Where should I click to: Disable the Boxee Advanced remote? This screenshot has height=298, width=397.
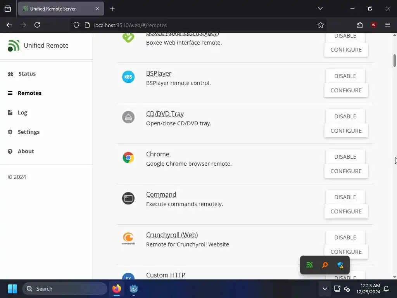345,37
